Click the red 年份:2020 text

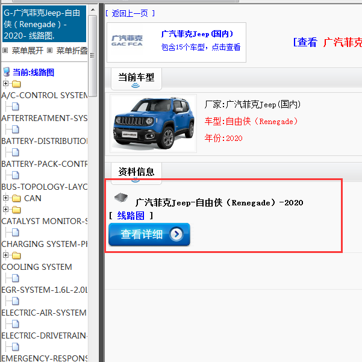[x=223, y=138]
